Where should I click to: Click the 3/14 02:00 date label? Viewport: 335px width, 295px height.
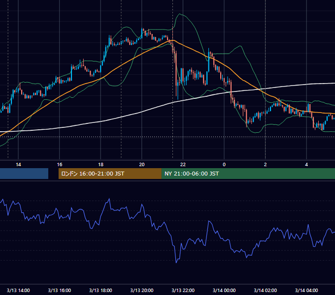click(265, 290)
